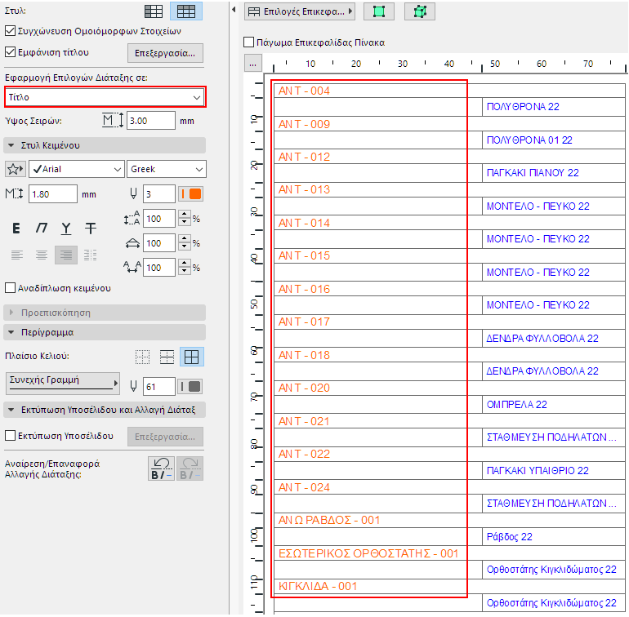The height and width of the screenshot is (617, 629).
Task: Choose horizontal-only cell border option
Action: 167,357
